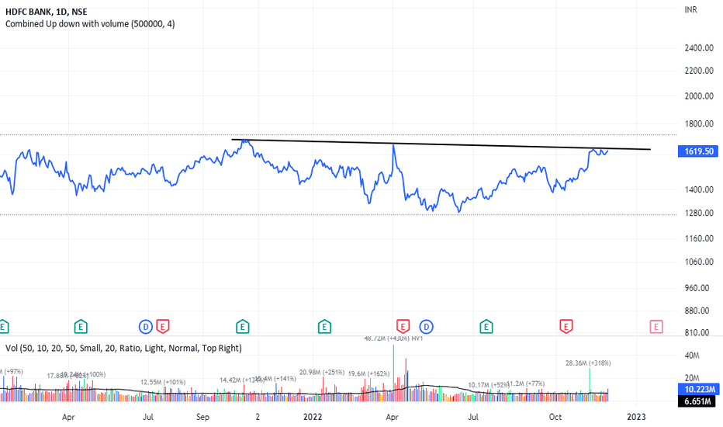Click the Oct label on the time axis
Screen dimensions: 723x427
(x=555, y=417)
